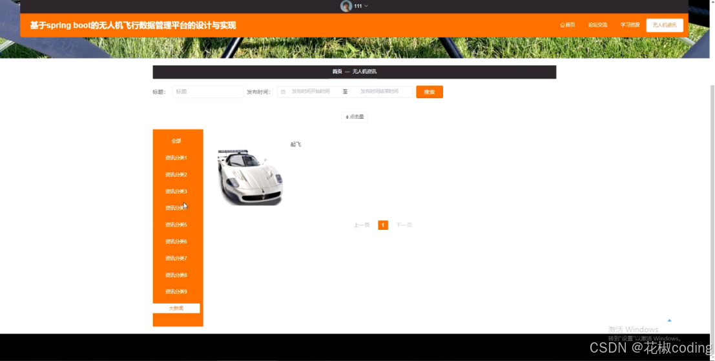Select category 资讯分类4 under the cursor
The image size is (715, 361).
tap(176, 208)
